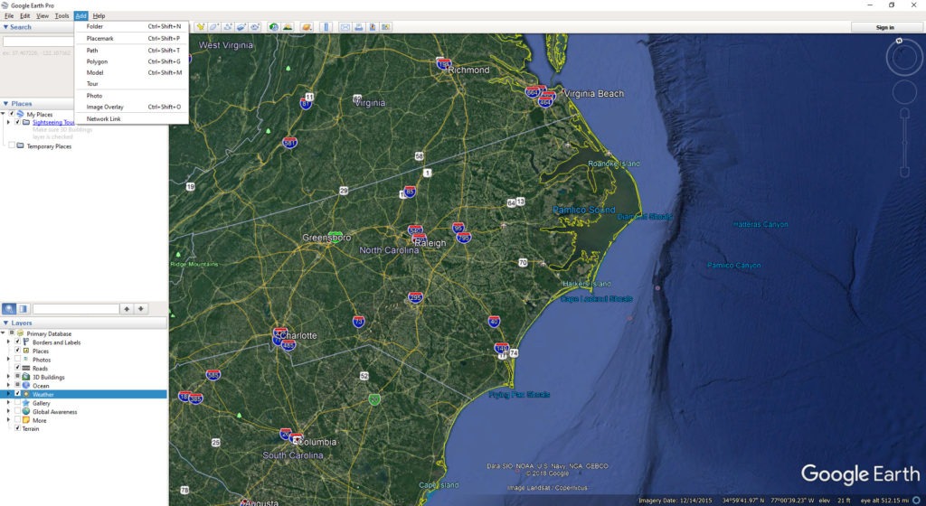Click the Borders and Labels flag icon
Screen dimensions: 926x506
pos(26,342)
